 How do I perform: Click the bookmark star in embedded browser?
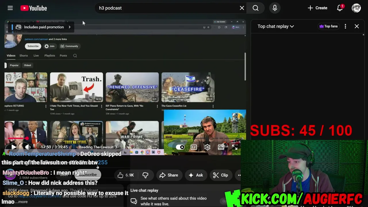point(208,27)
